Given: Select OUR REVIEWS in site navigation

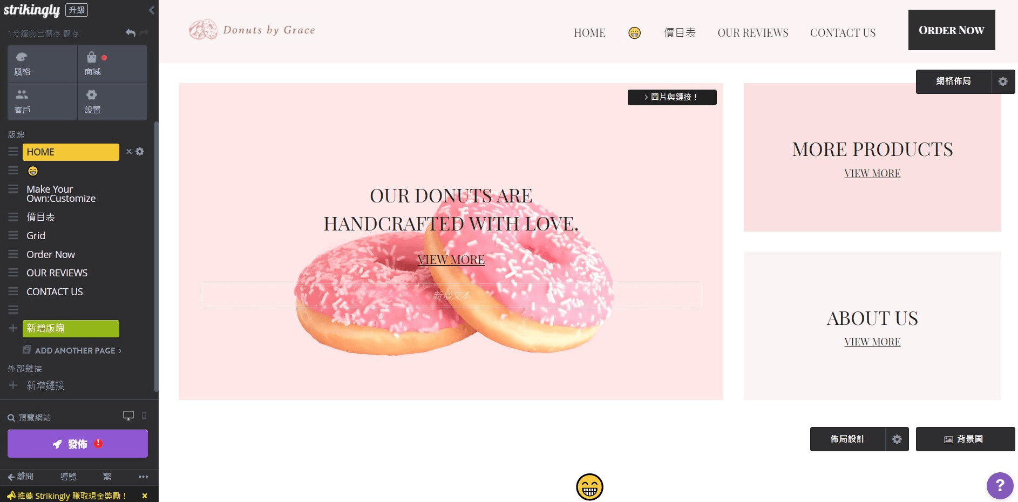Looking at the screenshot, I should pos(753,33).
